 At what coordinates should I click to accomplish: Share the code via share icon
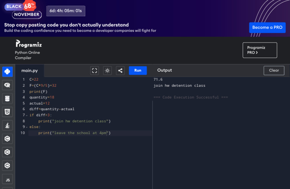pyautogui.click(x=120, y=71)
